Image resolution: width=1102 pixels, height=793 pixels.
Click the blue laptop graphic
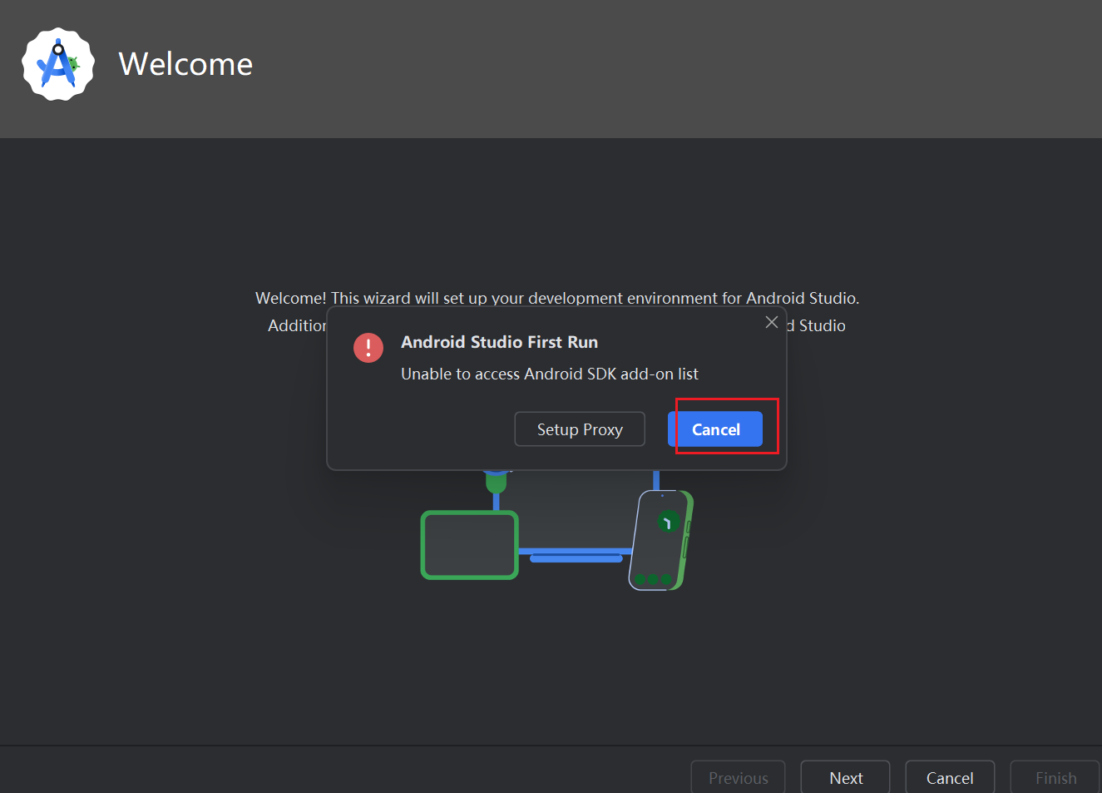pyautogui.click(x=576, y=556)
